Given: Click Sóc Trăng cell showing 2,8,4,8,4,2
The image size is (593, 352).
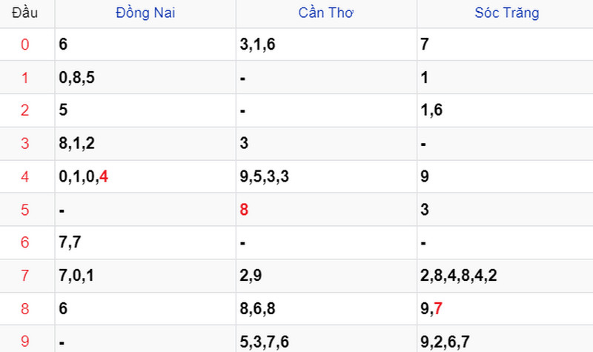Looking at the screenshot, I should [x=505, y=276].
